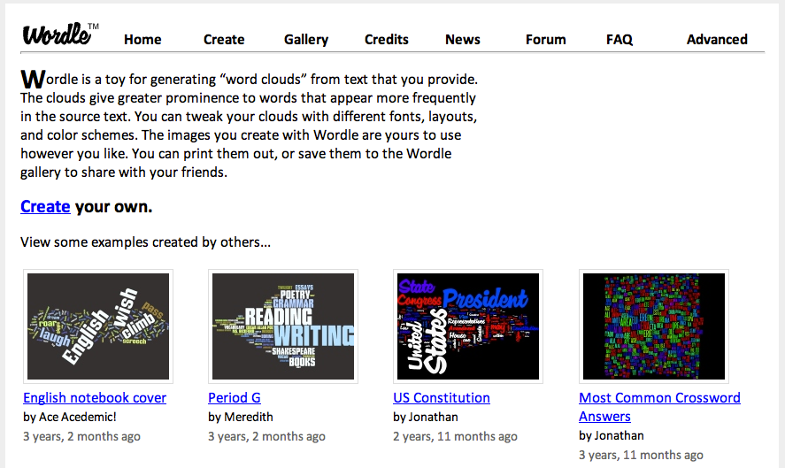Visit the Forum page
The width and height of the screenshot is (785, 468).
tap(546, 40)
